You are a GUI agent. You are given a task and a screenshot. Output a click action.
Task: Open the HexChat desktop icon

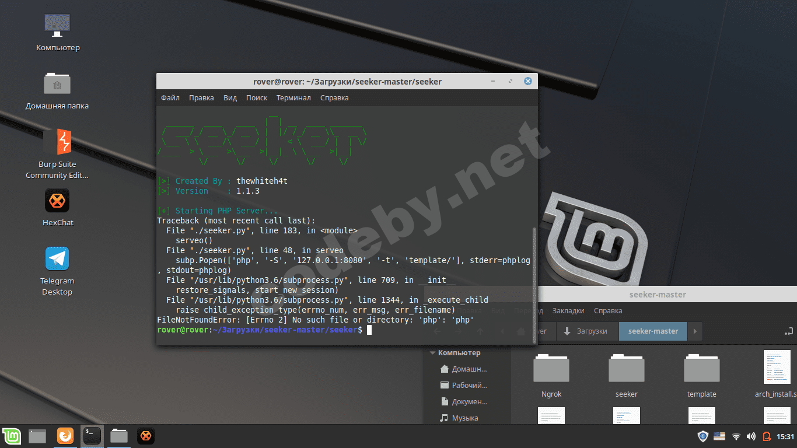coord(57,201)
